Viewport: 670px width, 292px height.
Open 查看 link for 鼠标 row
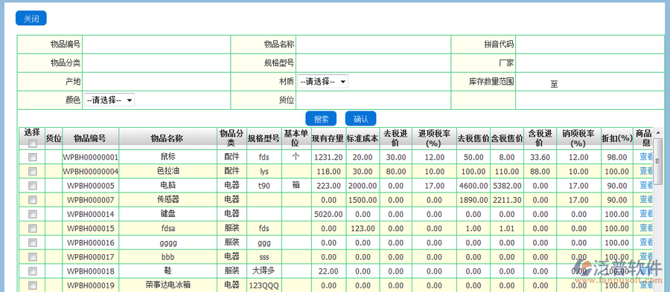point(646,157)
